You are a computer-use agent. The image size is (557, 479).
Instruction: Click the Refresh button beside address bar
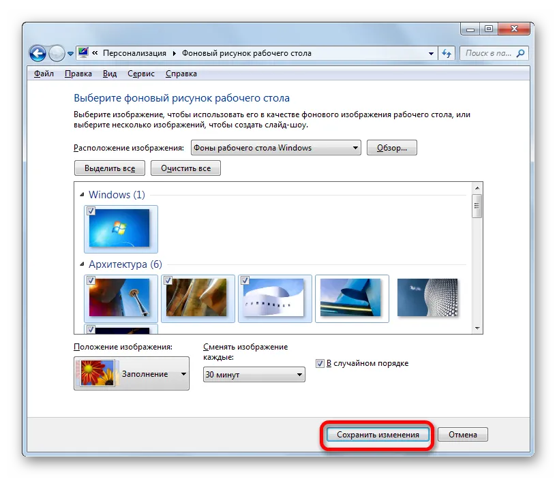[x=447, y=53]
